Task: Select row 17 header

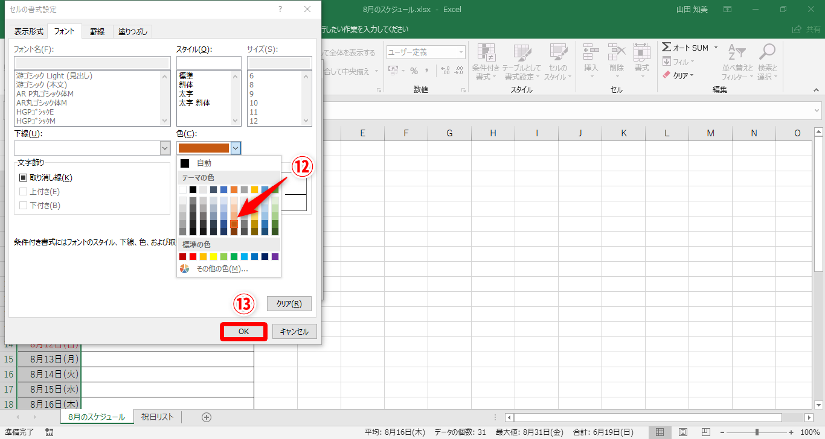Action: tap(9, 389)
